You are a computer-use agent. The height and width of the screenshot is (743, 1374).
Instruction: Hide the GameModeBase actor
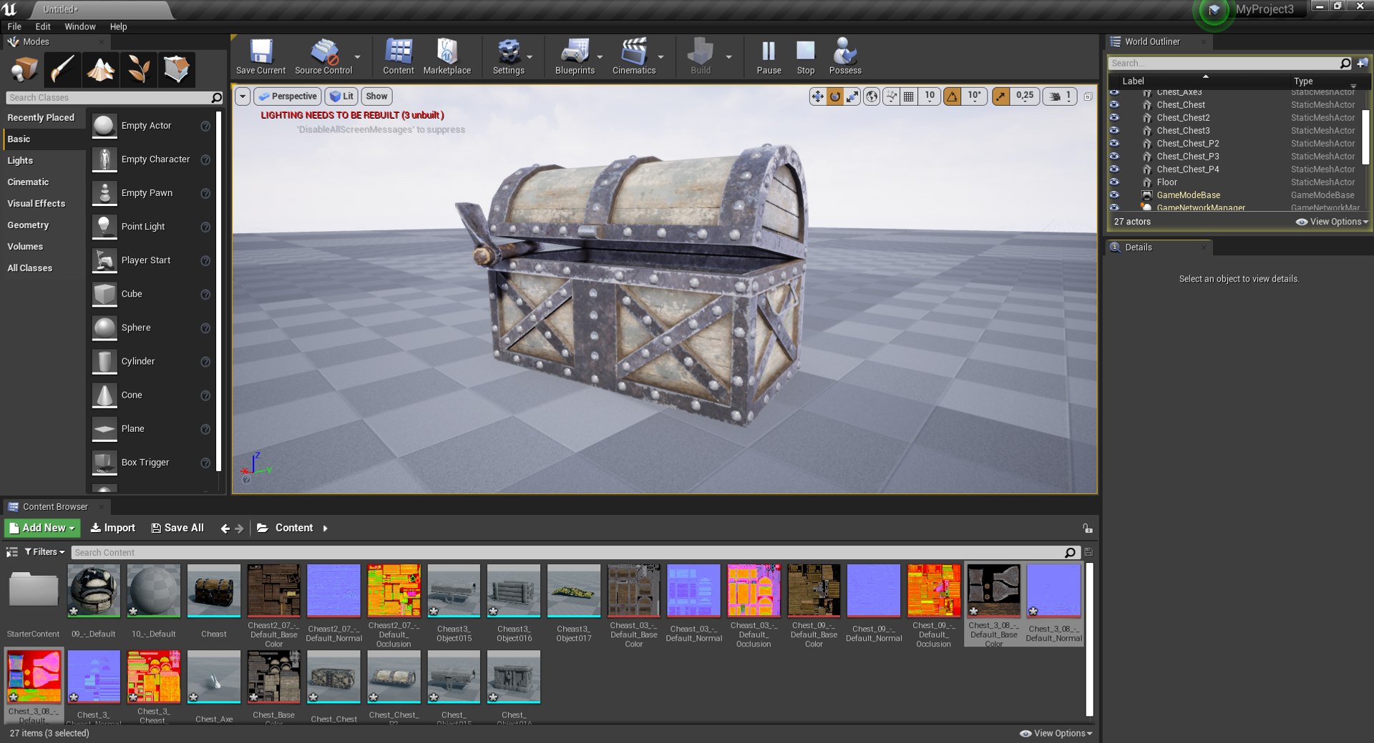pyautogui.click(x=1114, y=195)
